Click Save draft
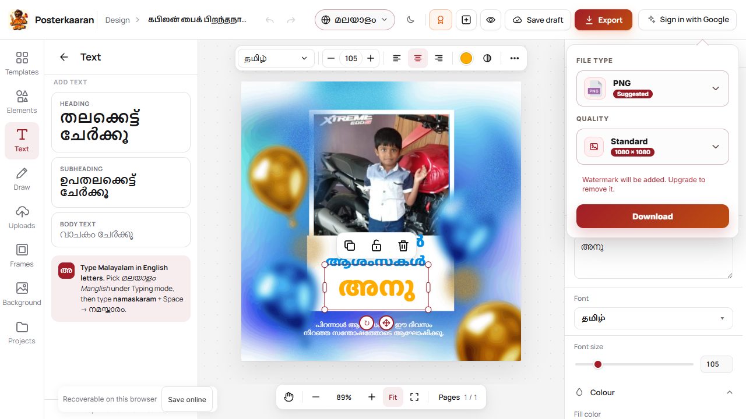The image size is (746, 419). click(538, 20)
